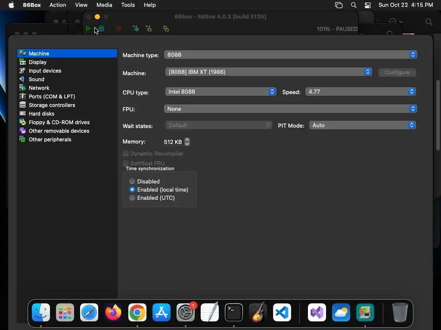The height and width of the screenshot is (330, 441).
Task: Open the Weather app from the Dock
Action: point(341,312)
